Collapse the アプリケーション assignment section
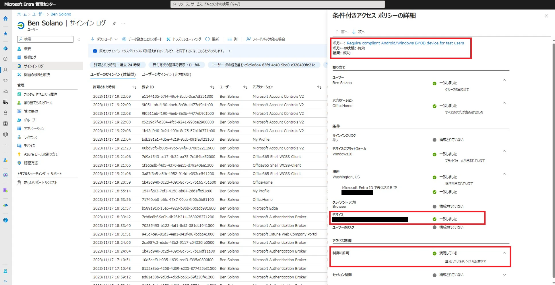The image size is (555, 285). [x=504, y=103]
